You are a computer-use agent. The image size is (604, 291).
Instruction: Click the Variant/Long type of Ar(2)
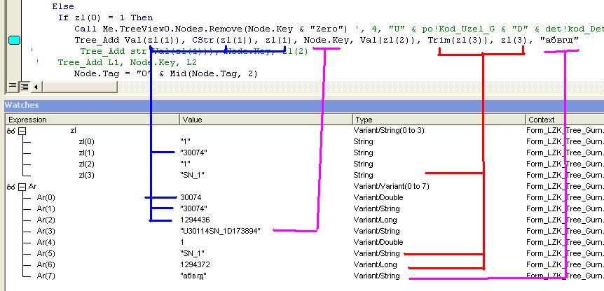pos(375,220)
